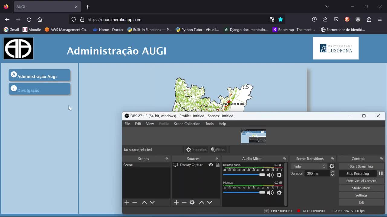Screen dimensions: 387x217
Task: Toggle Display Capture visibility eye
Action: tap(211, 165)
